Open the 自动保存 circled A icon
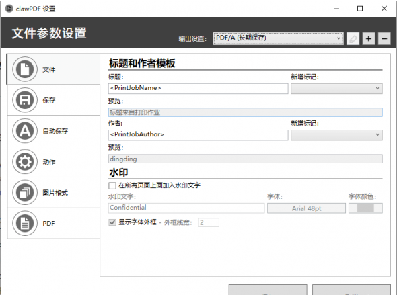397x295 pixels. click(x=25, y=130)
